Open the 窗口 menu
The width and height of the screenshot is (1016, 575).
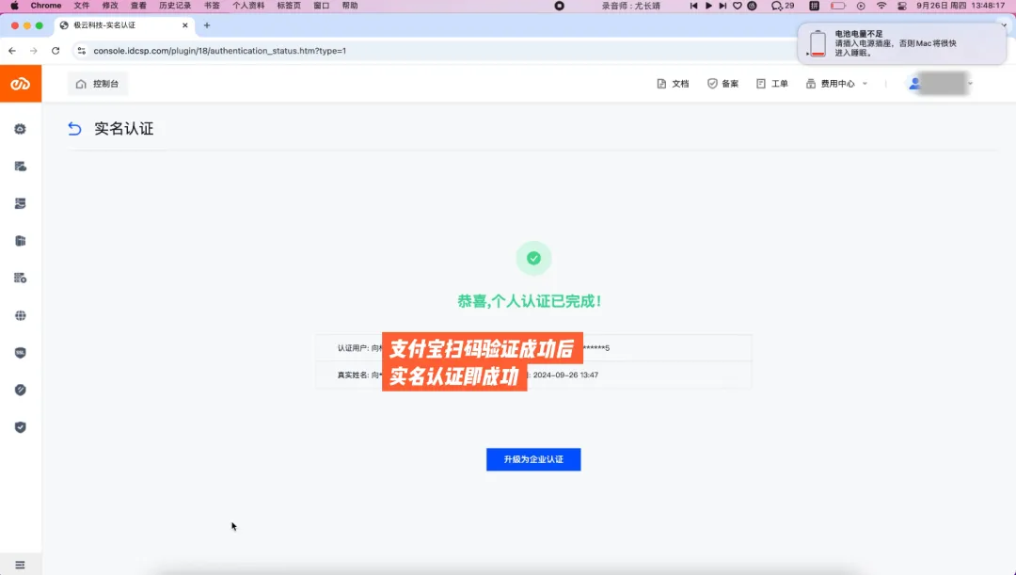click(322, 6)
